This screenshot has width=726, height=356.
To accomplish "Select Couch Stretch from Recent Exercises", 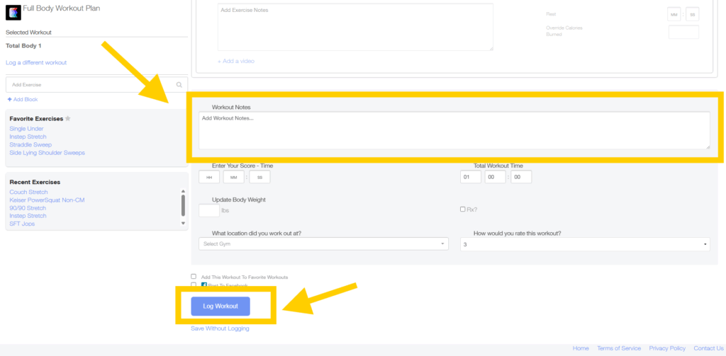I will tap(29, 192).
